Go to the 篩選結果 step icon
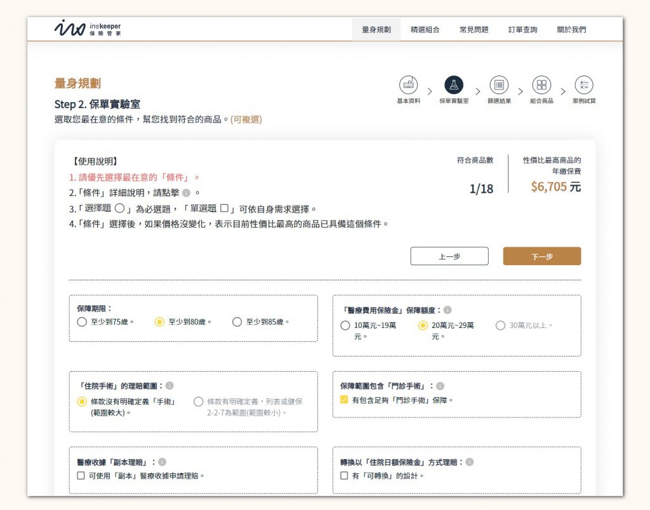 (x=499, y=85)
